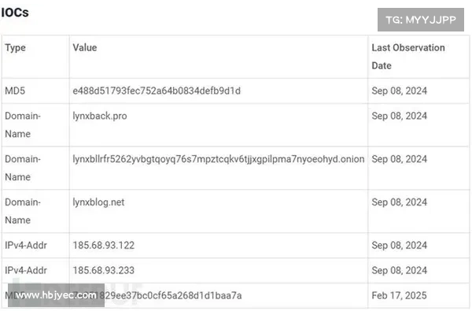Click IP address 185.68.93.122
The height and width of the screenshot is (315, 472).
pos(104,246)
